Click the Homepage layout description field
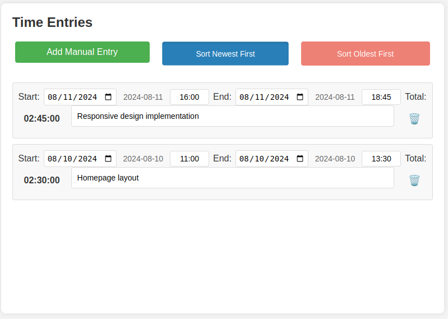Viewport: 448px width, 319px height. point(232,178)
